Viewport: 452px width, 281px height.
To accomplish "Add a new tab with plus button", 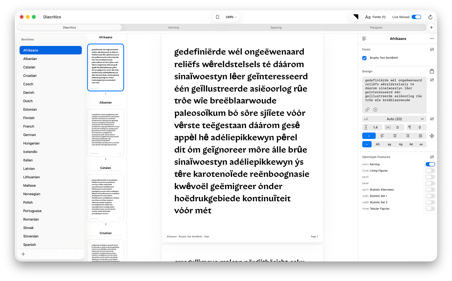I will tap(431, 27).
